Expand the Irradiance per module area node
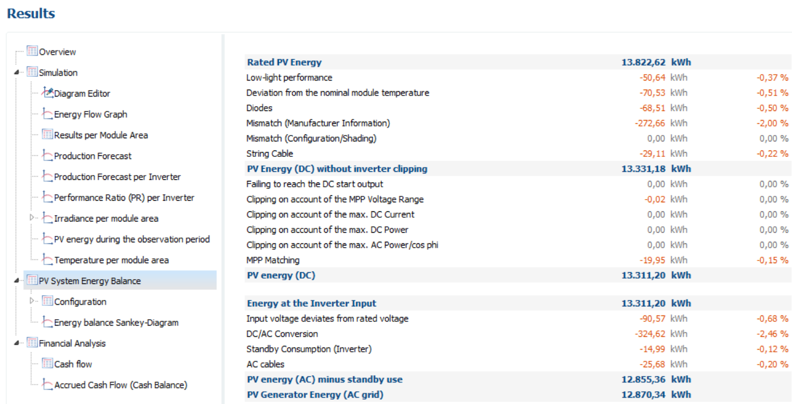792x404 pixels. 32,218
